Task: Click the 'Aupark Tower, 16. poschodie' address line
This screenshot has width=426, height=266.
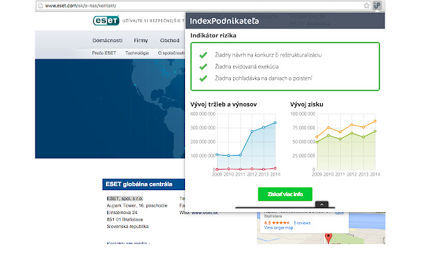Action: tap(137, 205)
